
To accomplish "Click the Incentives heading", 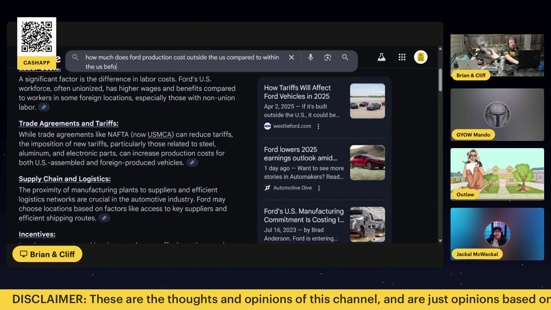I will 37,235.
